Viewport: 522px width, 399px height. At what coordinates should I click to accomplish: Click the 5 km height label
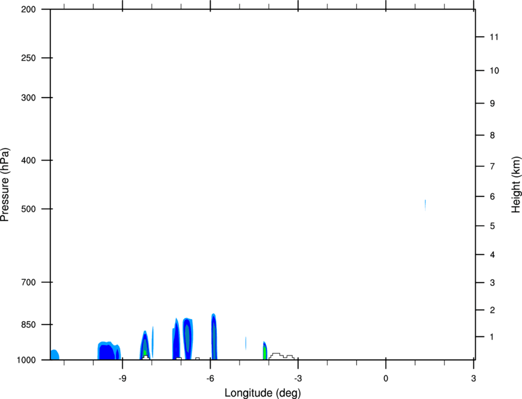(492, 227)
